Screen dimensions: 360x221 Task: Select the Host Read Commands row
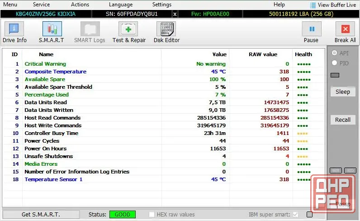163,118
